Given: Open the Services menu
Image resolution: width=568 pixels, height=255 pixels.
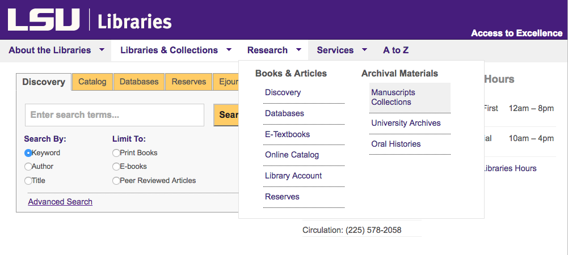Looking at the screenshot, I should [x=335, y=50].
